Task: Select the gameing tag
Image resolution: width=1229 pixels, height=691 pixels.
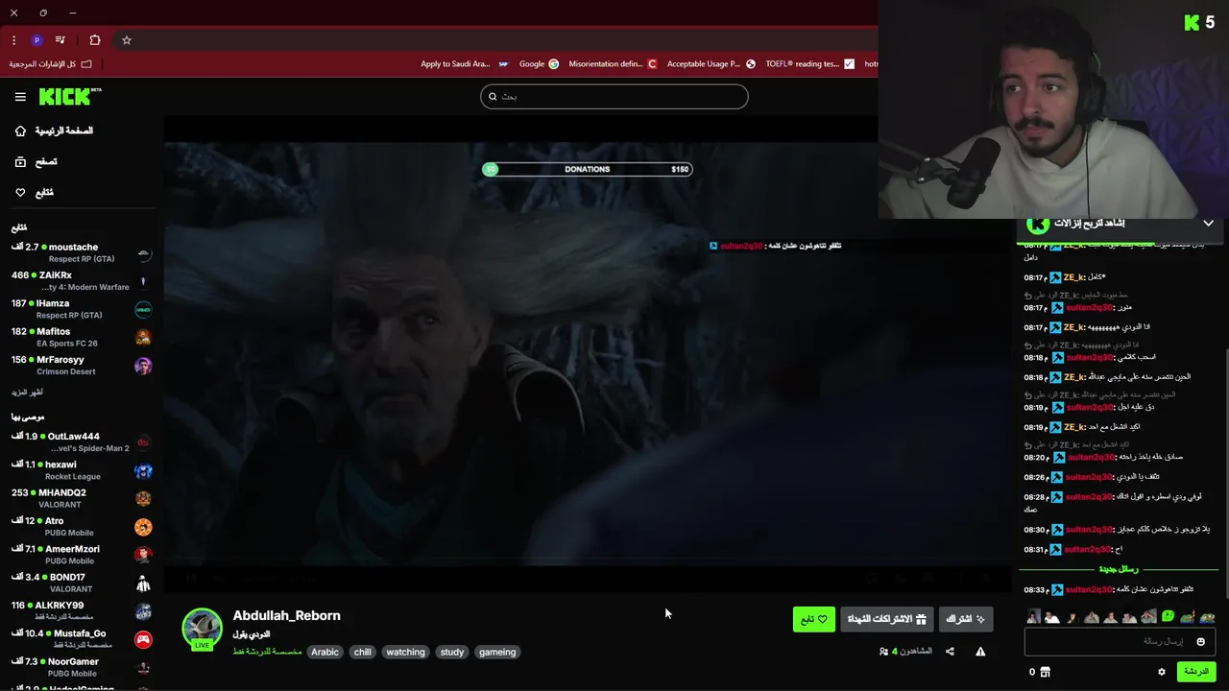Action: tap(497, 652)
